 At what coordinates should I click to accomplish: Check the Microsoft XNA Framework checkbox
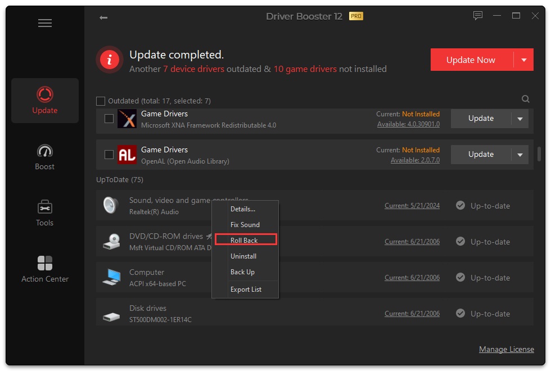coord(109,119)
